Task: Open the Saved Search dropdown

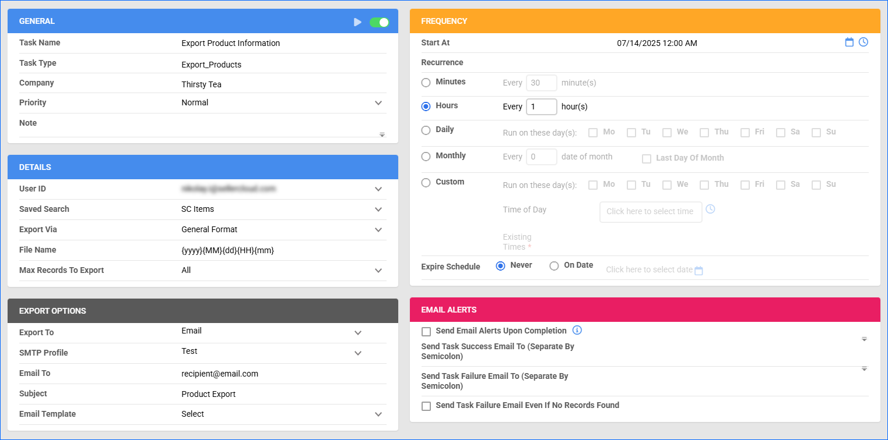Action: 378,210
